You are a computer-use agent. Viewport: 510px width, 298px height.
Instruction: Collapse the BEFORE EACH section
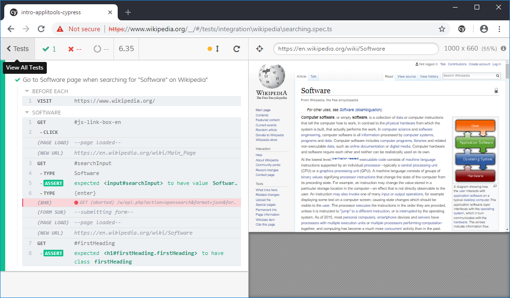tap(46, 91)
